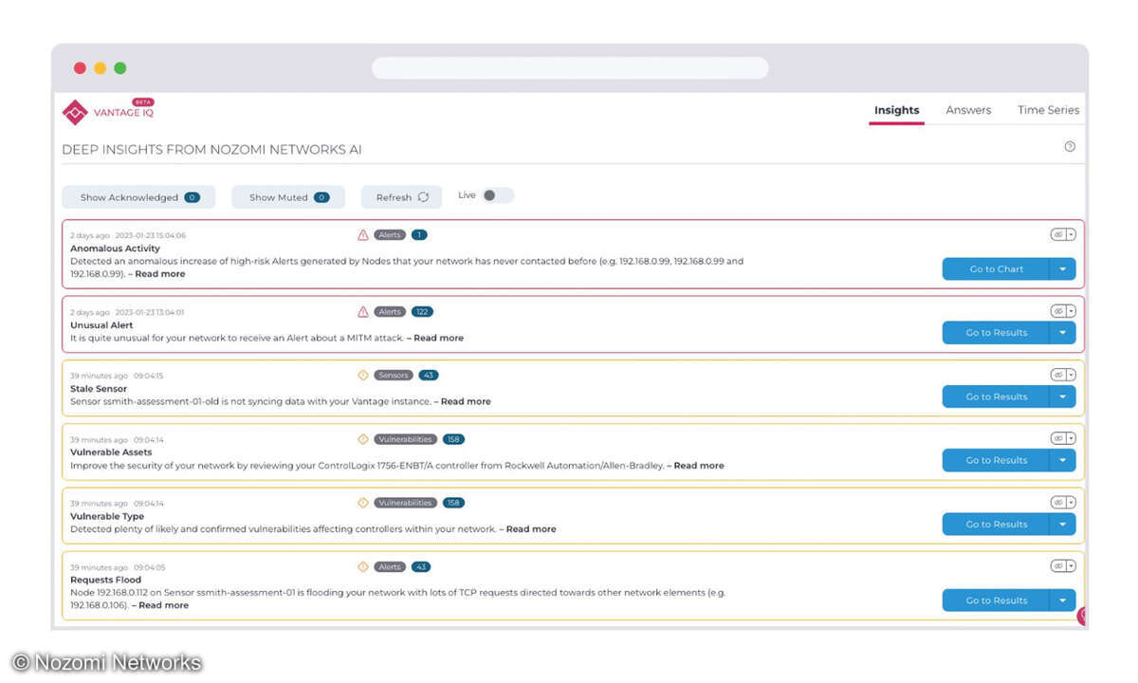The height and width of the screenshot is (683, 1138).
Task: Open small mute caret on Requests Flood
Action: (1071, 565)
